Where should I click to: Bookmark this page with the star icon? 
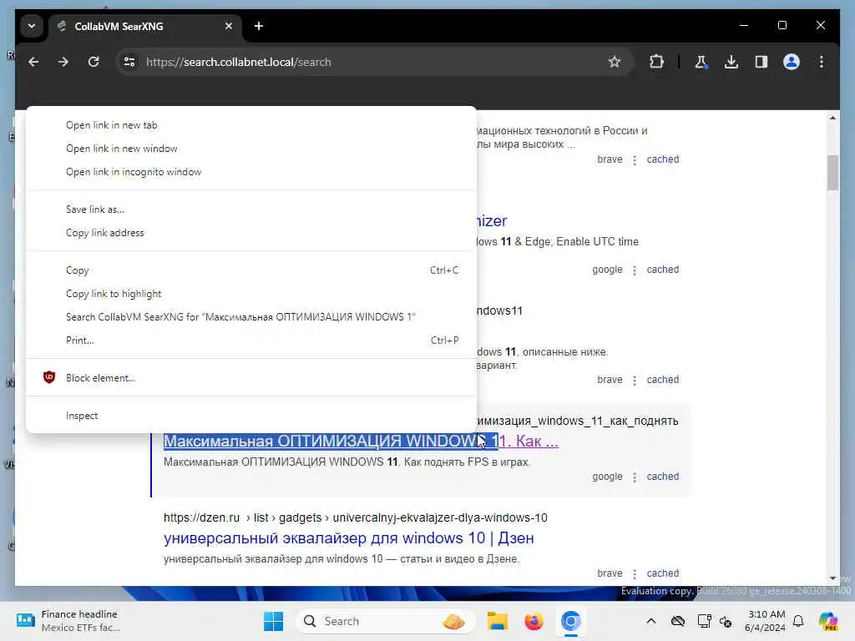click(x=615, y=62)
